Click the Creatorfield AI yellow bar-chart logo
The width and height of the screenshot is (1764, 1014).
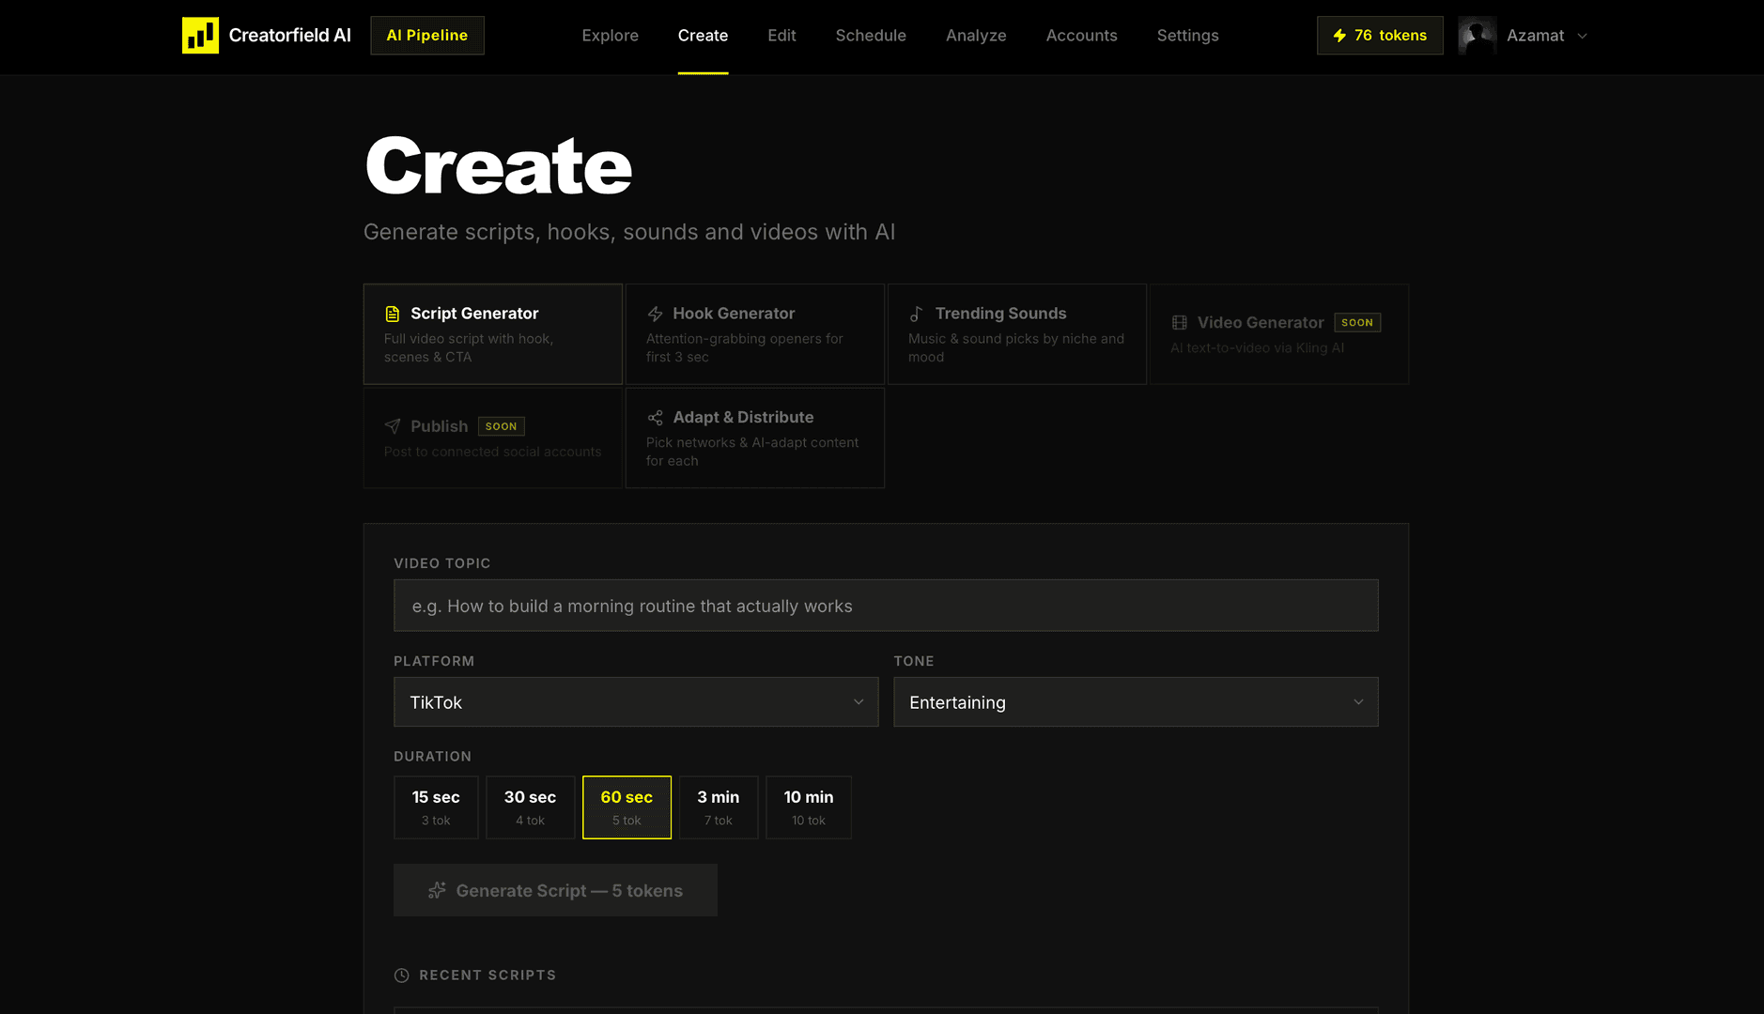(x=200, y=36)
